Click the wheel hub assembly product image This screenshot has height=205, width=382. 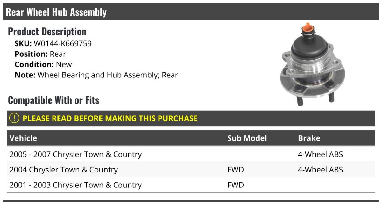coord(308,65)
